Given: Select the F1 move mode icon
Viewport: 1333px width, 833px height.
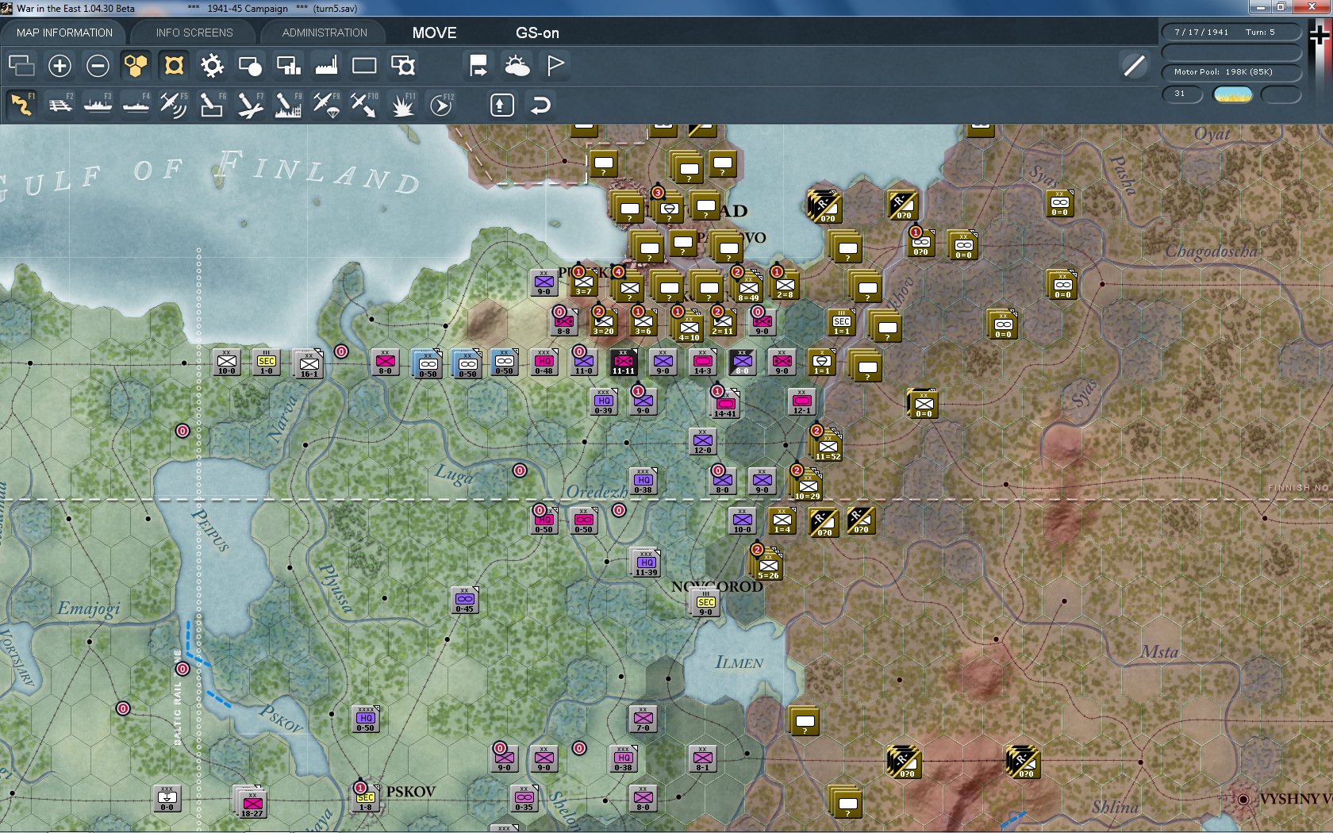Looking at the screenshot, I should click(21, 105).
